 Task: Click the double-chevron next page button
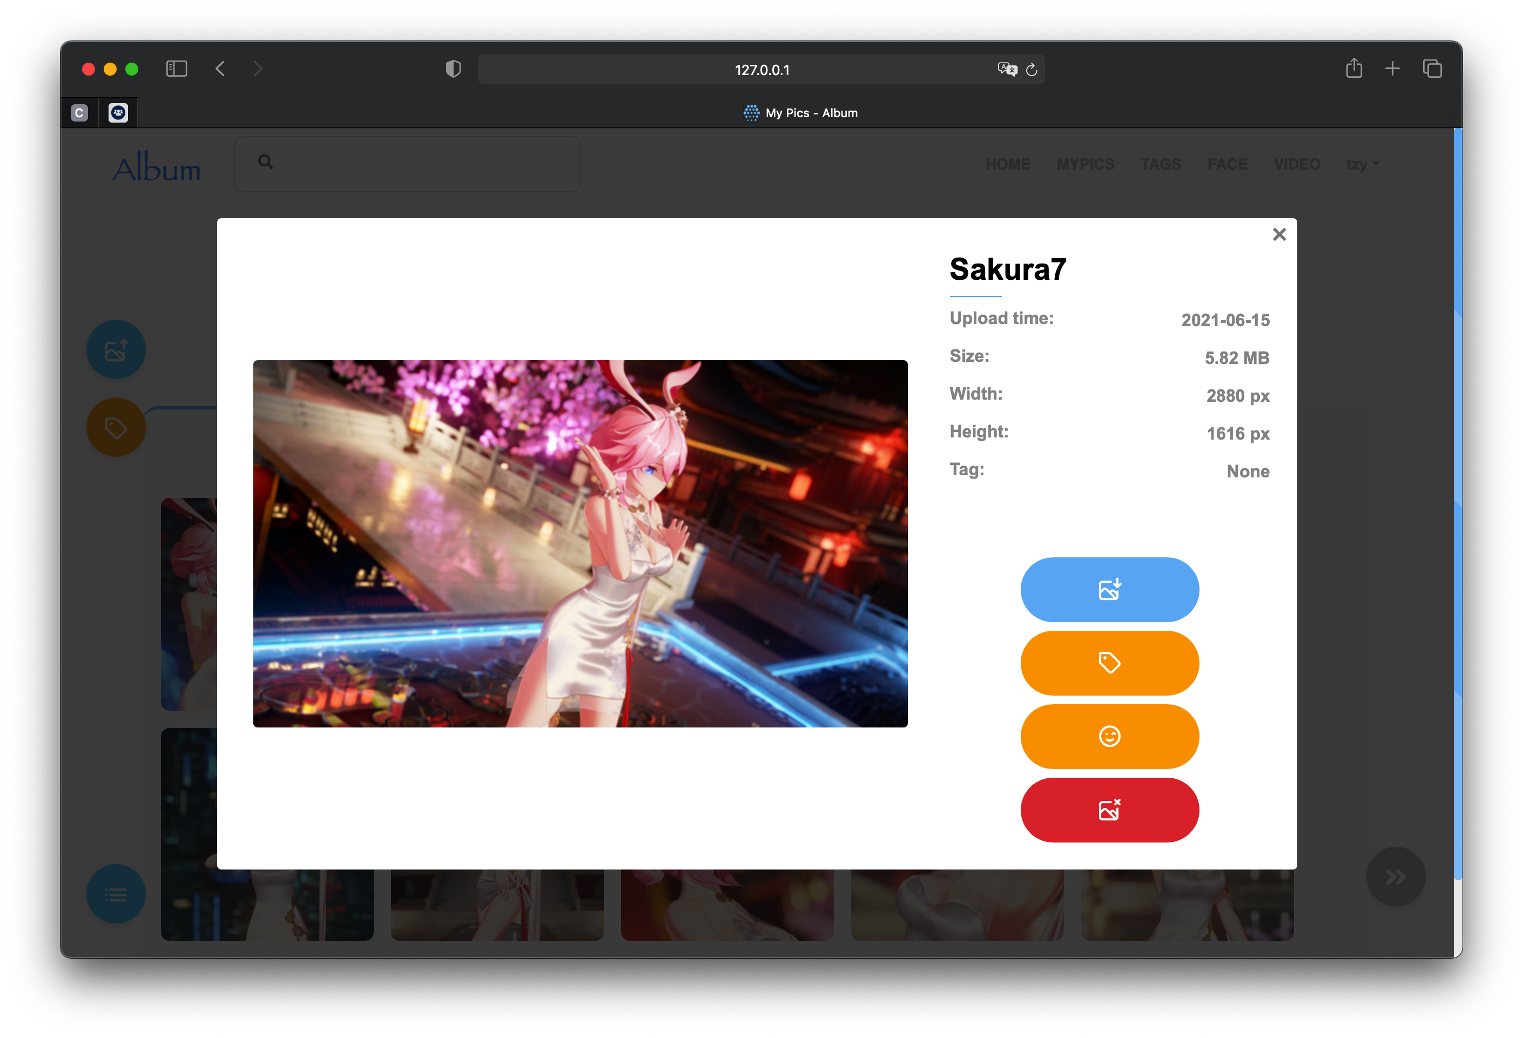coord(1395,877)
